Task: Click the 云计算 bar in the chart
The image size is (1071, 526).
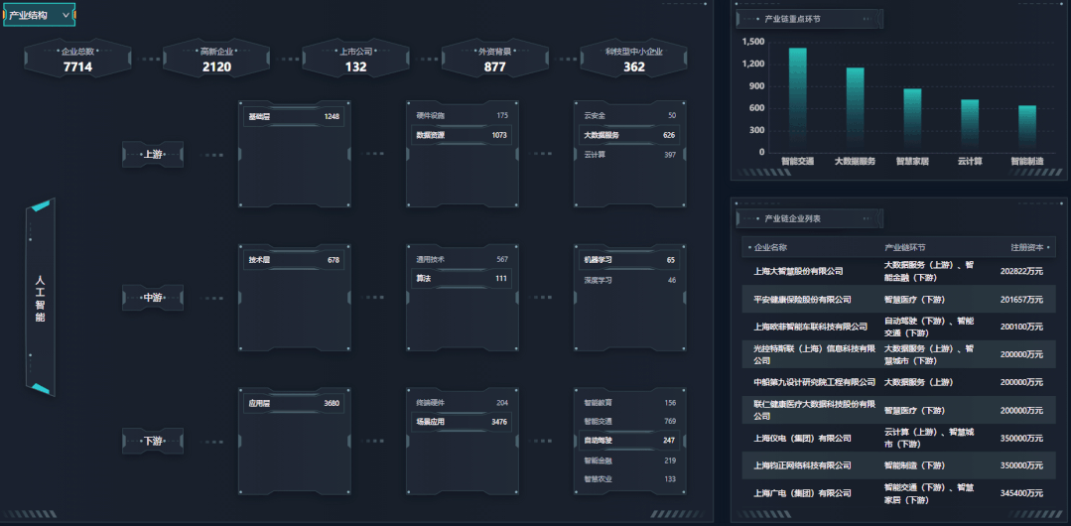Action: point(970,126)
